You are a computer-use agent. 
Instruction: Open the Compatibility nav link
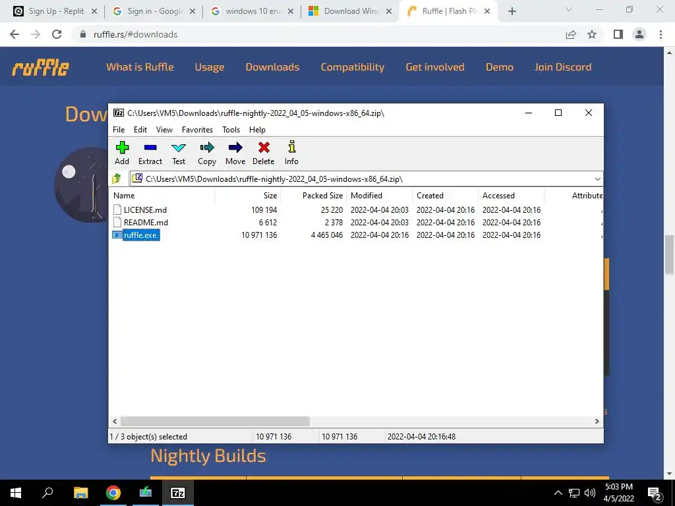[353, 67]
